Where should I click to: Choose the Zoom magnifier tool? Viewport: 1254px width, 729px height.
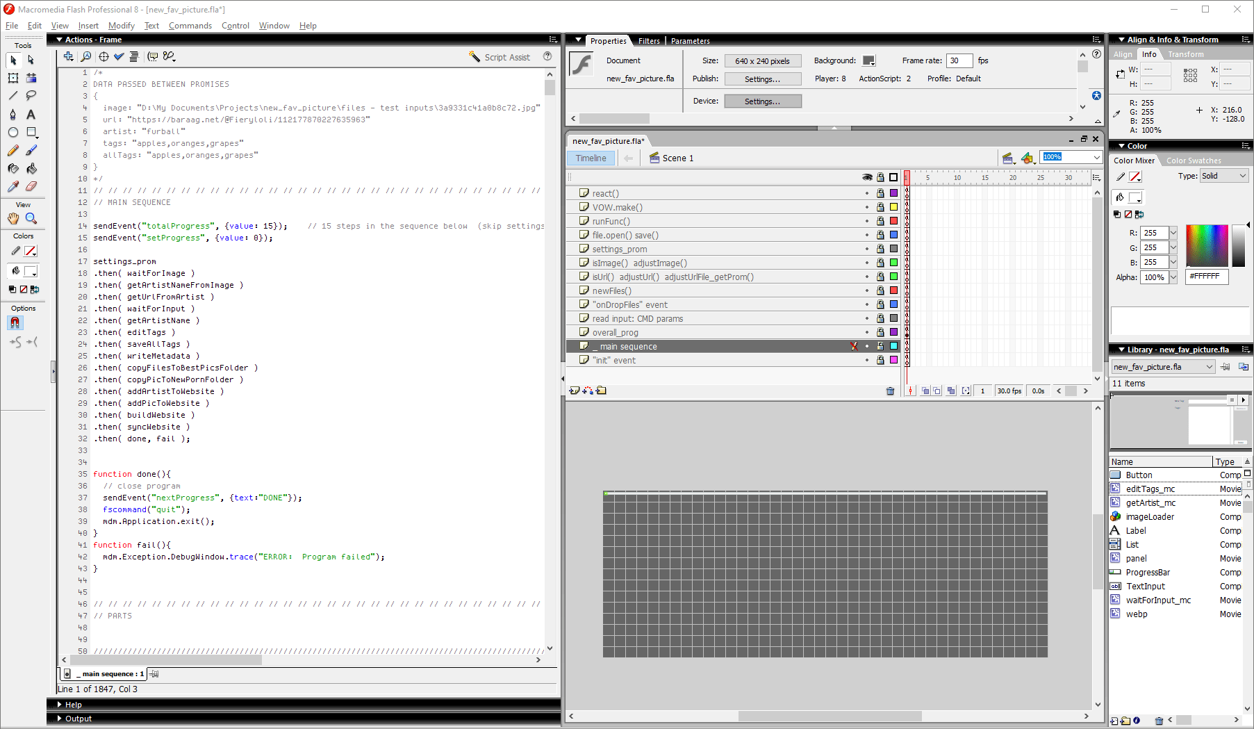click(31, 218)
